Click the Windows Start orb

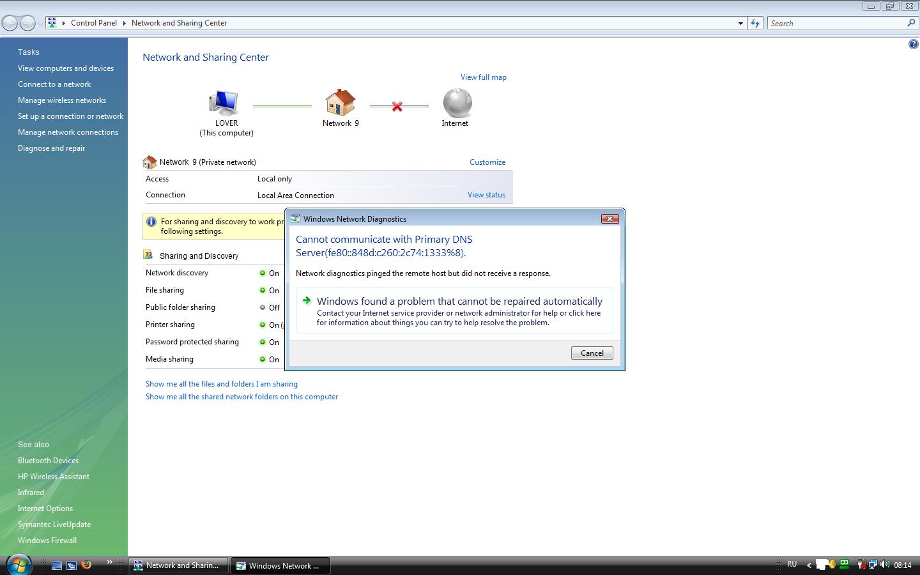coord(19,565)
